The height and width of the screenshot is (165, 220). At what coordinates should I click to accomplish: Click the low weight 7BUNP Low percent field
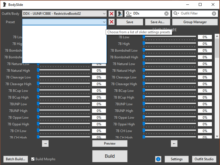[99, 104]
